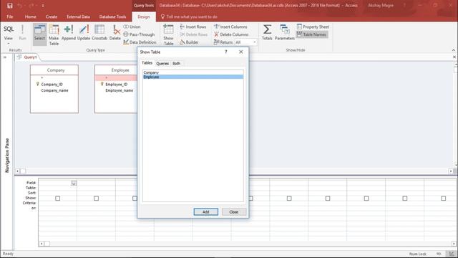Click the help question mark in Show Table
Image resolution: width=458 pixels, height=258 pixels.
226,52
